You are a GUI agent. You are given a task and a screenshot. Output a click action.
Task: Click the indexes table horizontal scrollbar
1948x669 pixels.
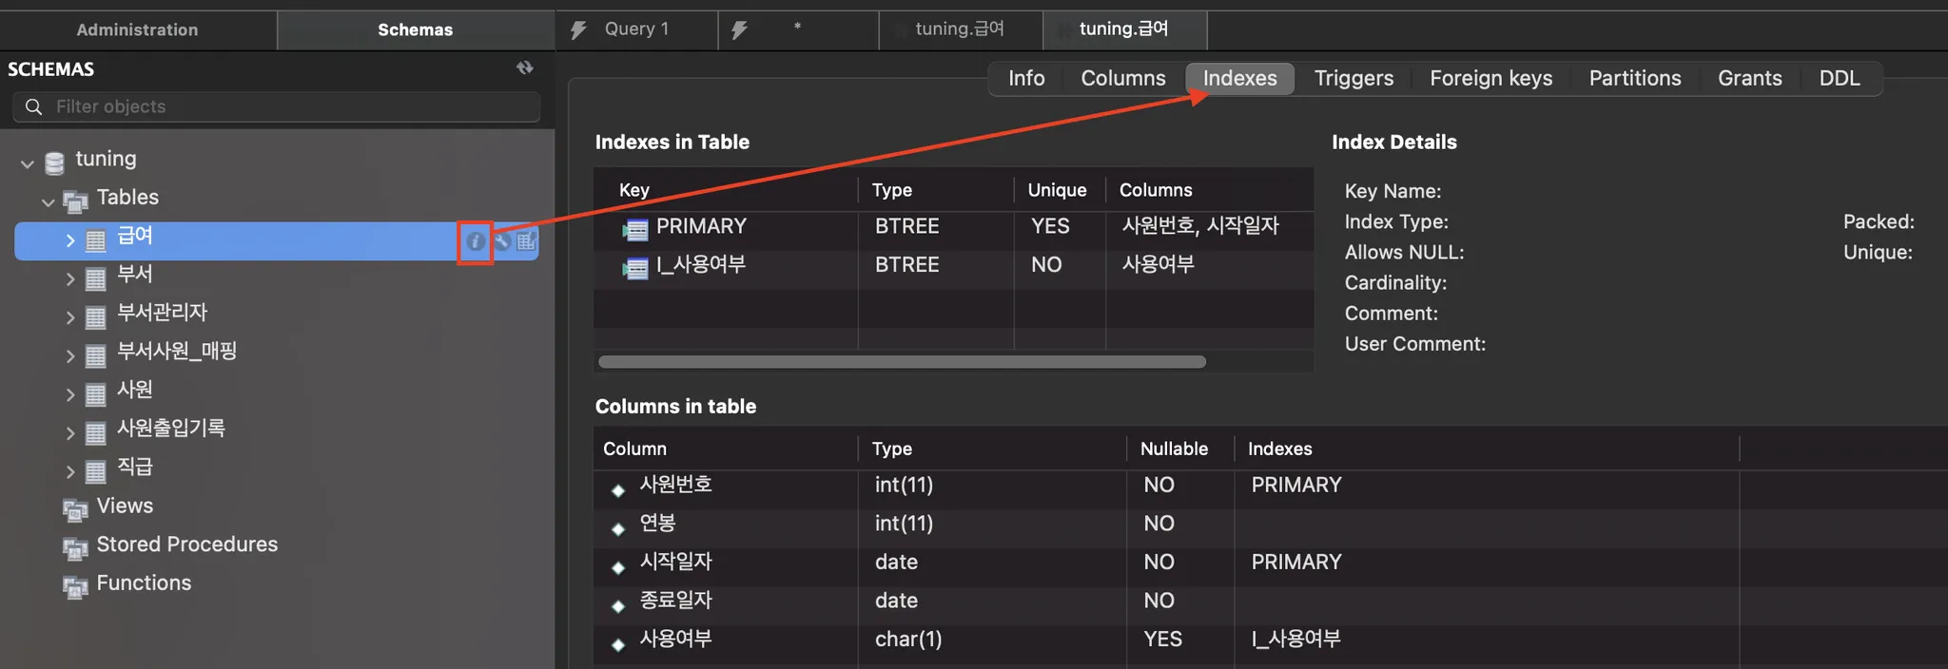902,362
